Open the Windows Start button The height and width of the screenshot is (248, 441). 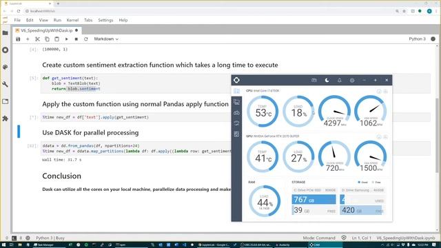(x=3, y=245)
